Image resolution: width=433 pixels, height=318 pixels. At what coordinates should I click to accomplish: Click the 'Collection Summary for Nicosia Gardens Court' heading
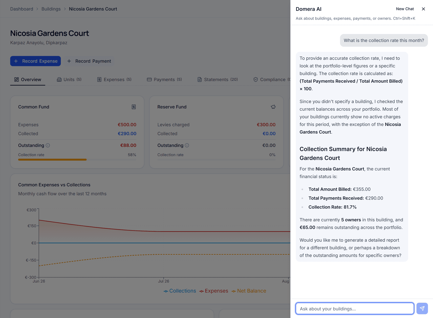(x=343, y=153)
